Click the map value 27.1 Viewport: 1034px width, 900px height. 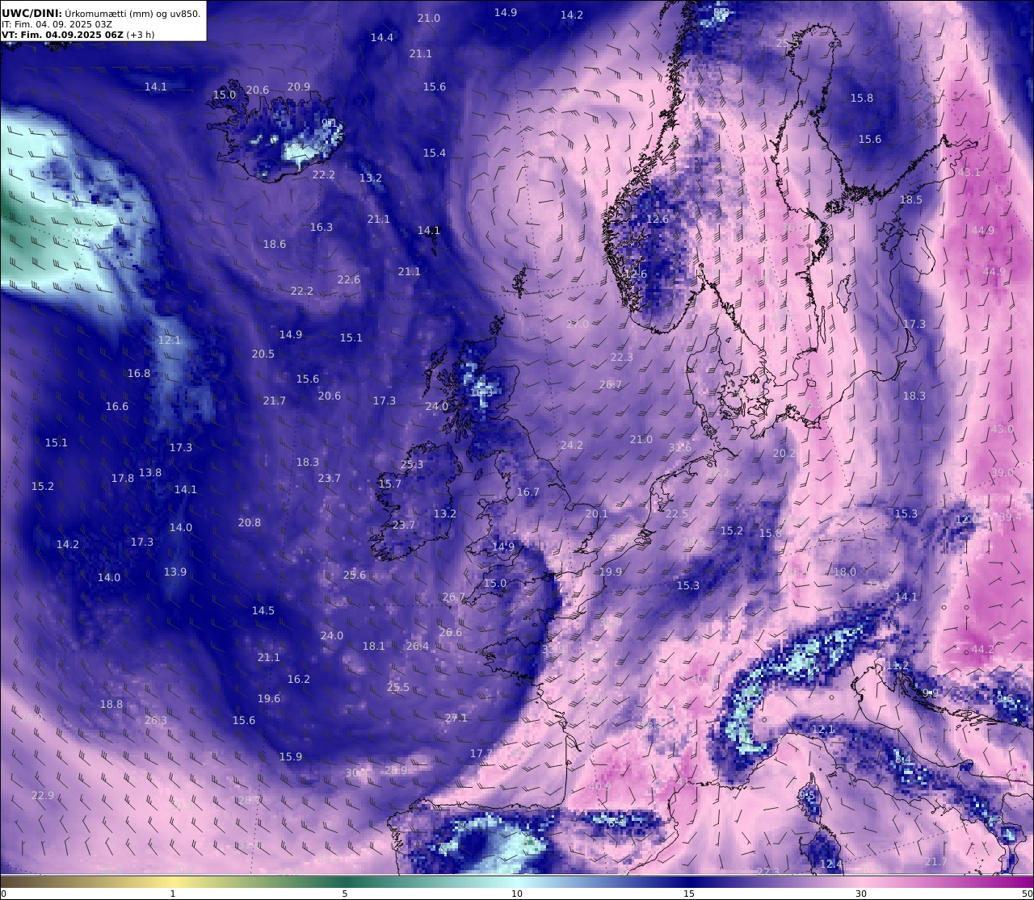tap(456, 718)
